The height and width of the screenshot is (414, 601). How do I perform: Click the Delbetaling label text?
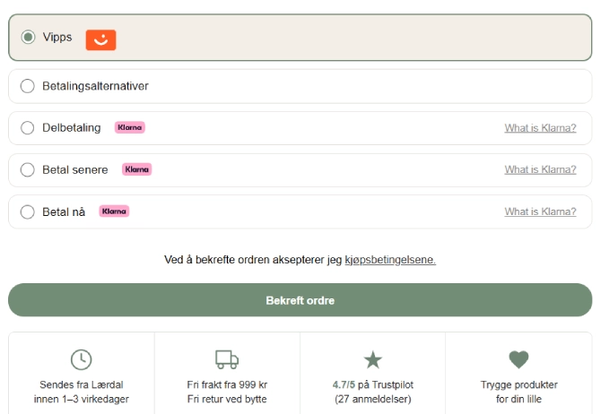[72, 127]
